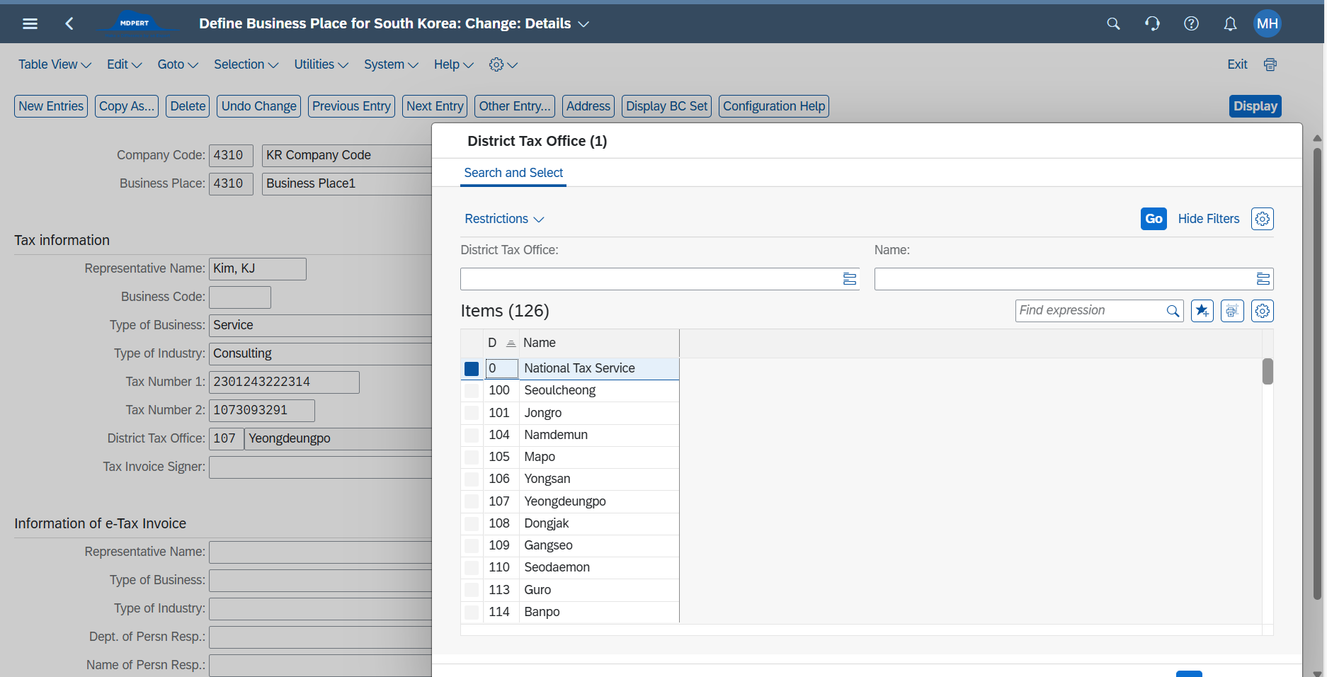Screen dimensions: 1327x677
Task: Open value help for Name filter
Action: (1263, 279)
